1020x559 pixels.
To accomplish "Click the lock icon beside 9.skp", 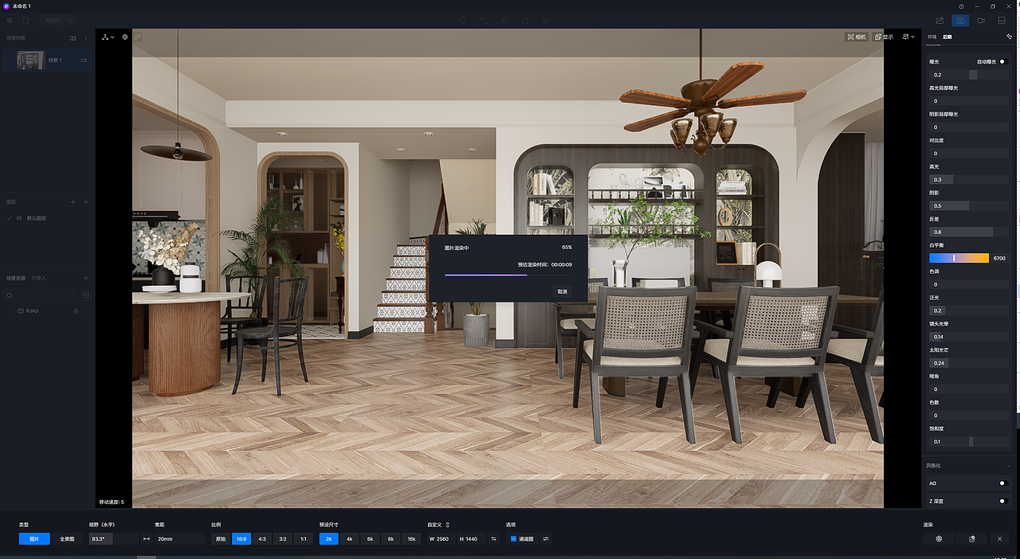I will point(76,311).
